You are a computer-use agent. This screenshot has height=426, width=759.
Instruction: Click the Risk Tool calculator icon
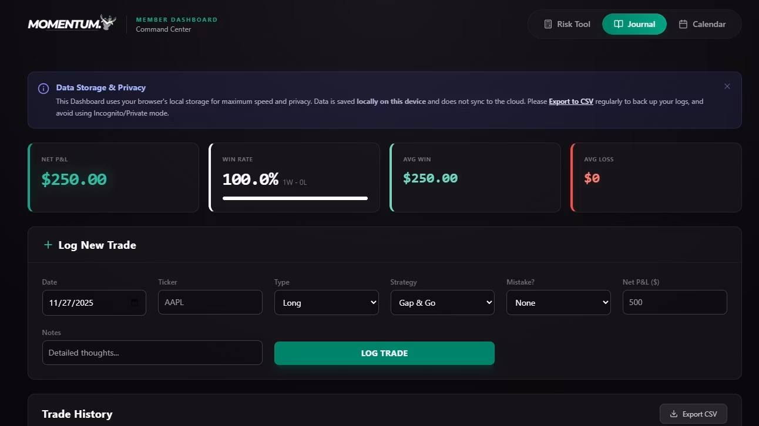click(x=548, y=24)
